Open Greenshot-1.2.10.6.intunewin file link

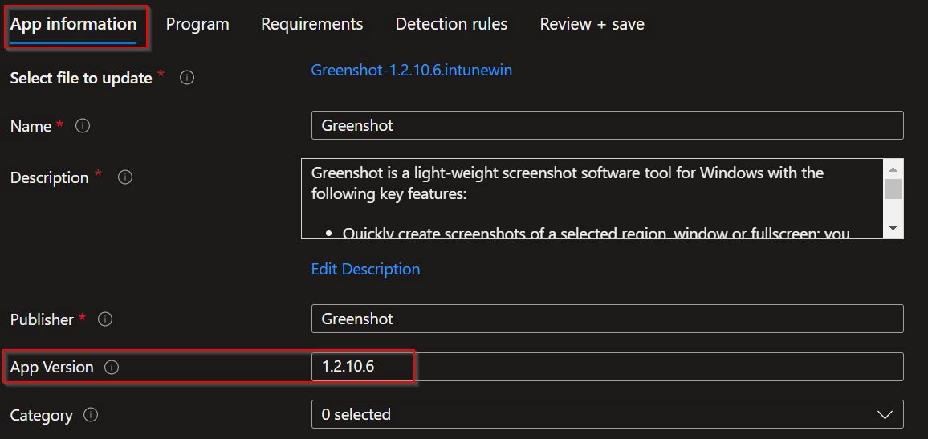(x=411, y=71)
